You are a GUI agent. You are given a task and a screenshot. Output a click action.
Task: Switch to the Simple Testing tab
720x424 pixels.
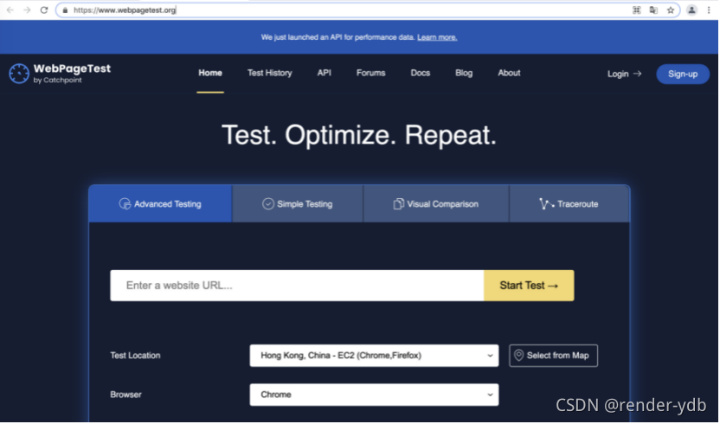[x=298, y=204]
